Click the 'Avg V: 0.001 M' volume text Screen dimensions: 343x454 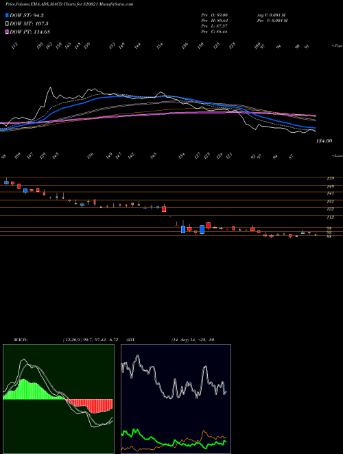[271, 15]
